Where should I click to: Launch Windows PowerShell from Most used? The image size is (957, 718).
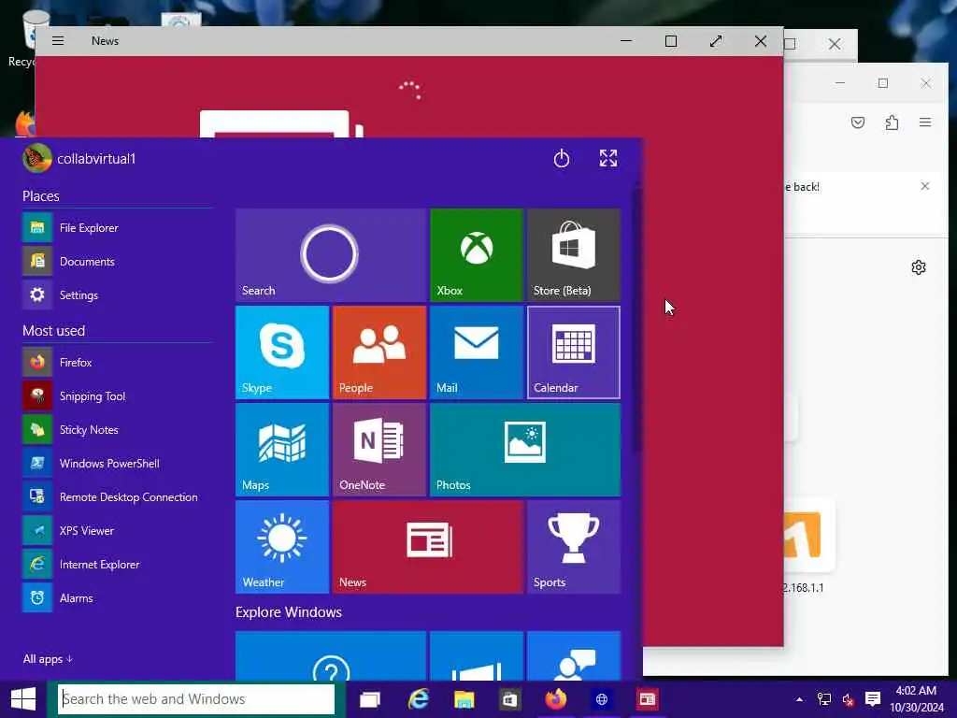pos(117,464)
